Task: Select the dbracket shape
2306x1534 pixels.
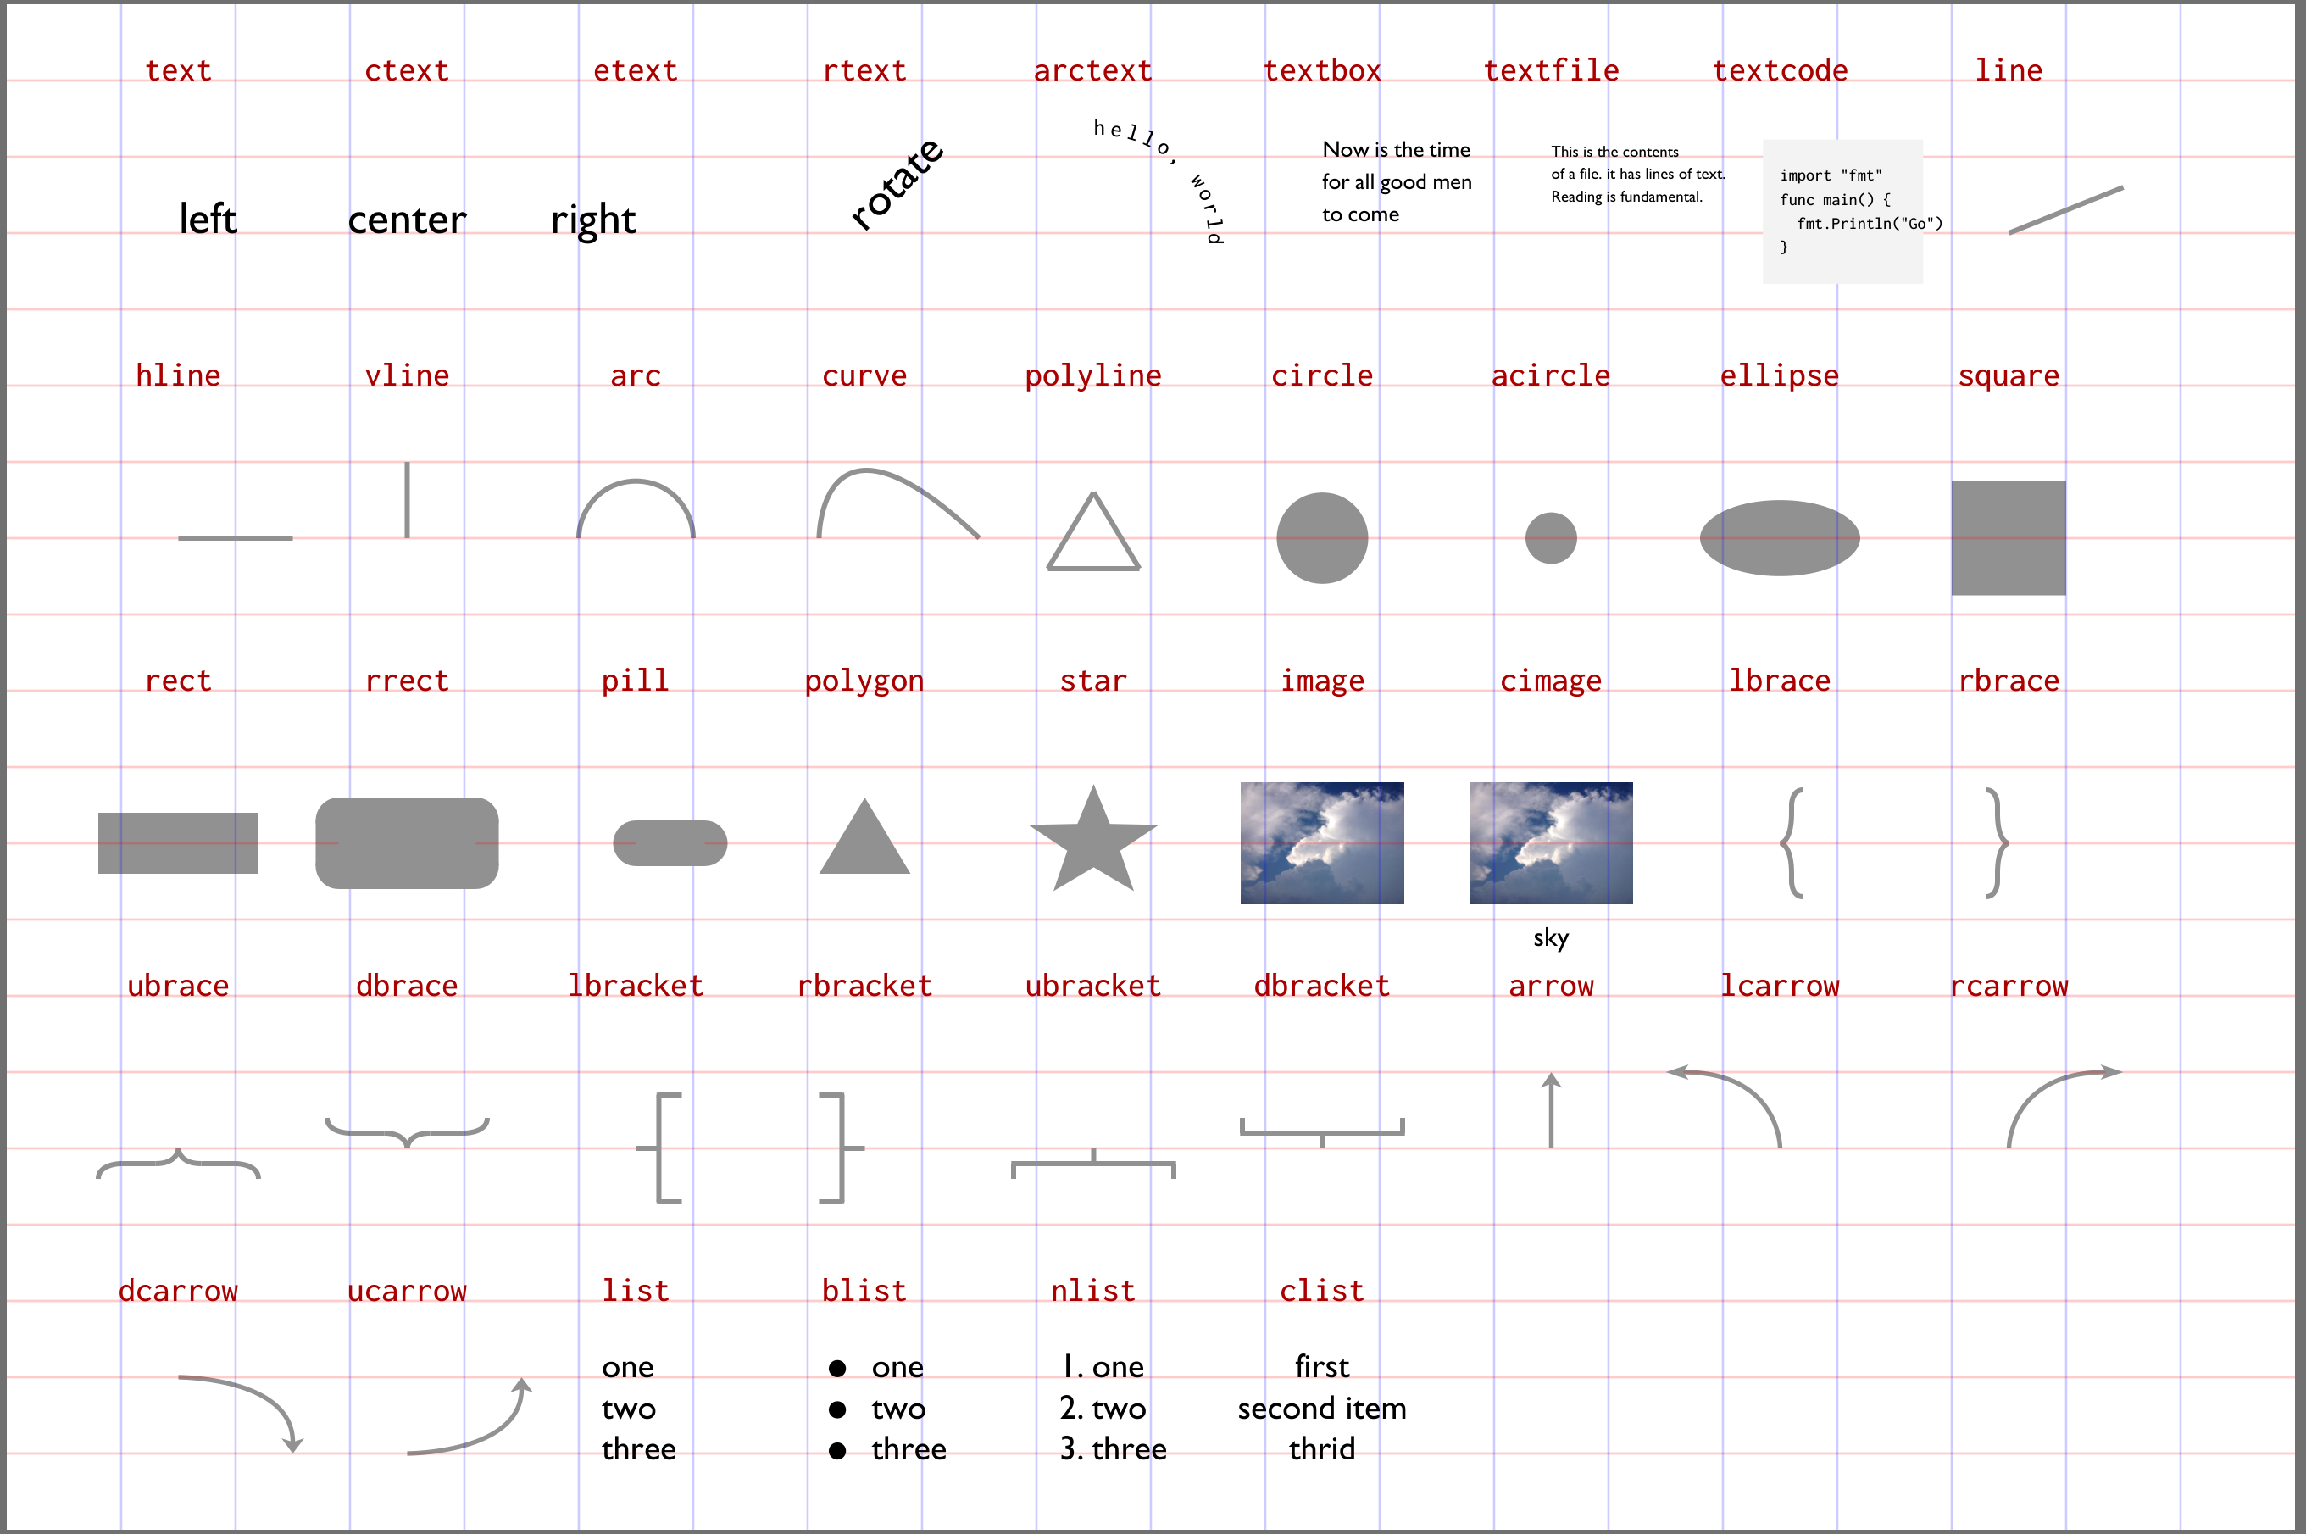Action: (1322, 1133)
